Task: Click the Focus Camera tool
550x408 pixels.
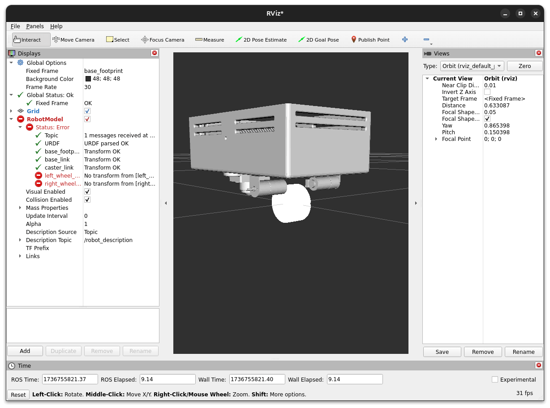Action: coord(163,40)
